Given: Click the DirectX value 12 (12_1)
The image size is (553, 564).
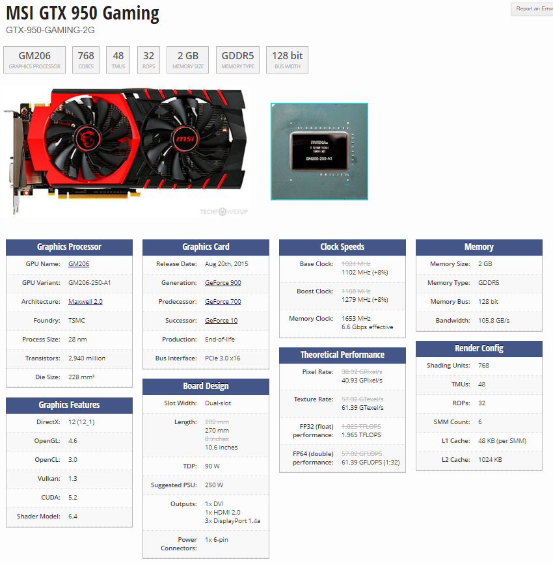Looking at the screenshot, I should click(x=81, y=422).
